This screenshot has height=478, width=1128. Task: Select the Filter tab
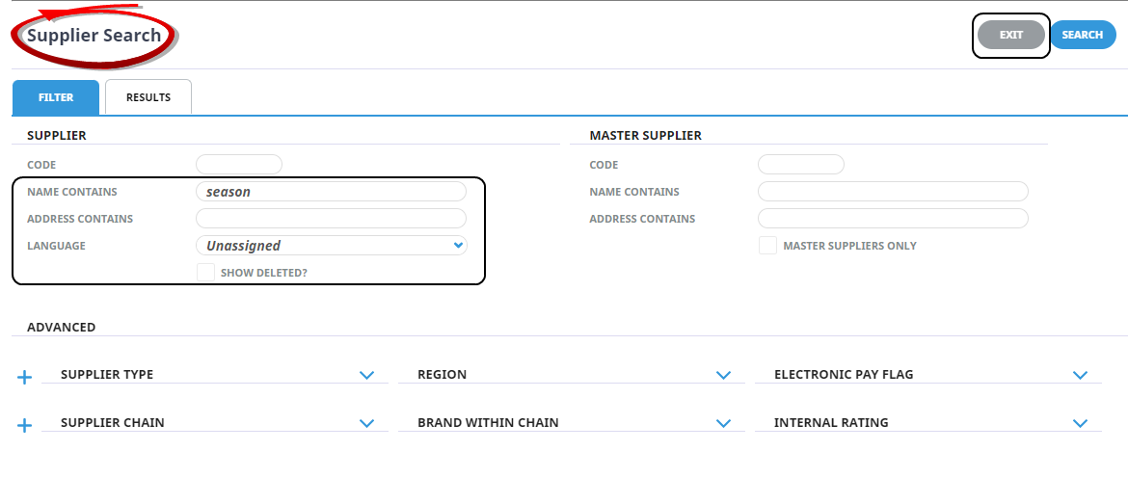[x=56, y=97]
